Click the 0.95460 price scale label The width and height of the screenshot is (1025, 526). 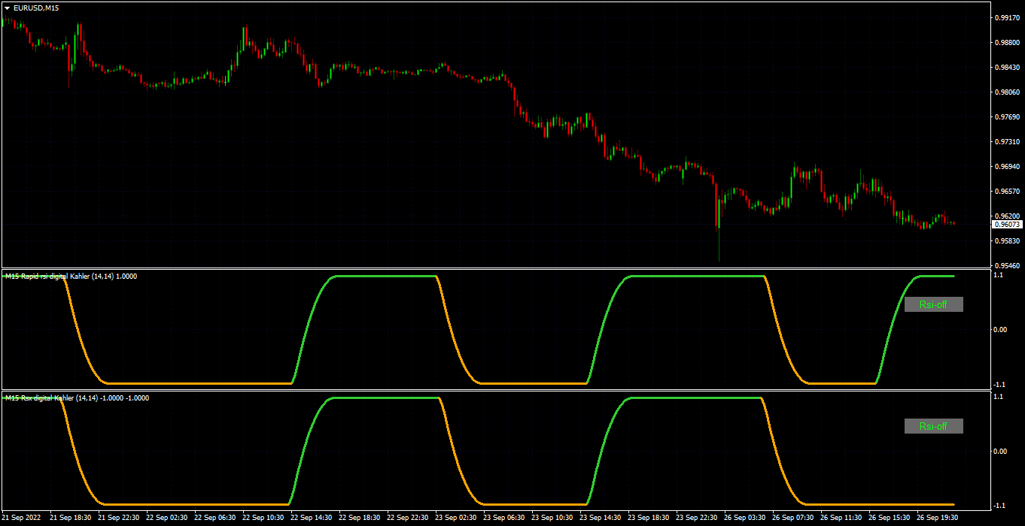[x=1008, y=265]
